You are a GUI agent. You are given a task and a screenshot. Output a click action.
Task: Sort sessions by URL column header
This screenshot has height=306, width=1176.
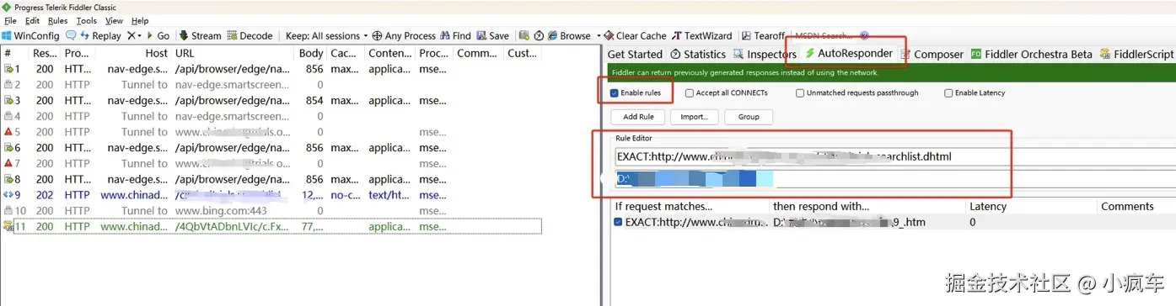click(232, 53)
